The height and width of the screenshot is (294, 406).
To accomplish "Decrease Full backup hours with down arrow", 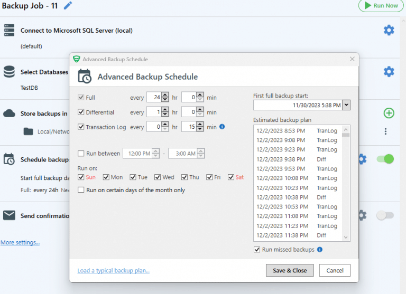I will pos(165,100).
